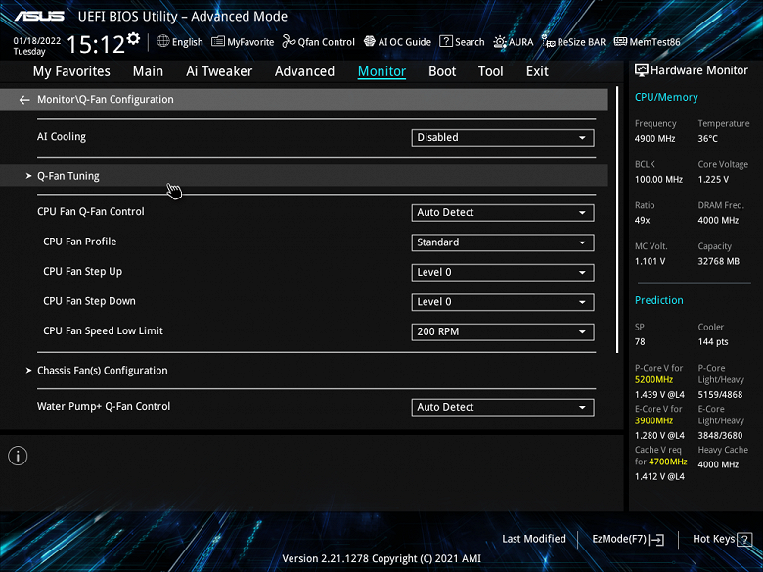763x572 pixels.
Task: Open AI Cooling dropdown
Action: [503, 138]
